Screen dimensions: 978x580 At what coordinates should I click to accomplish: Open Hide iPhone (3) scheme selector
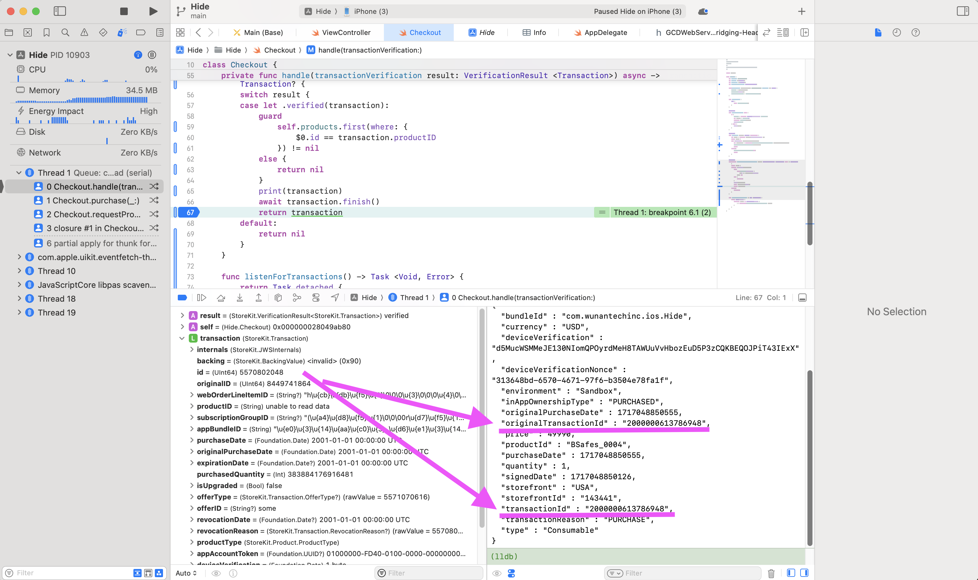tap(346, 11)
